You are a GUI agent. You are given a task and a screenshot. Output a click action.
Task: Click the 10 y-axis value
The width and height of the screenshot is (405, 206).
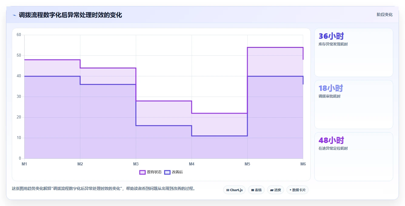click(x=19, y=138)
